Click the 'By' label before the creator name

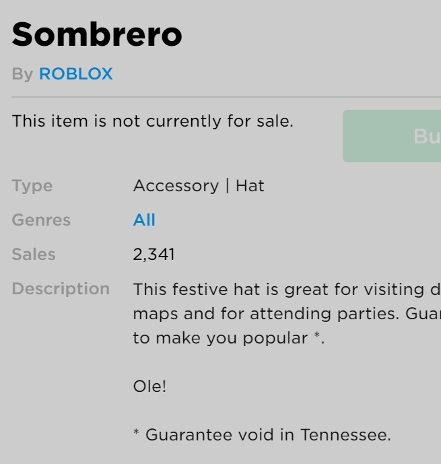(22, 74)
